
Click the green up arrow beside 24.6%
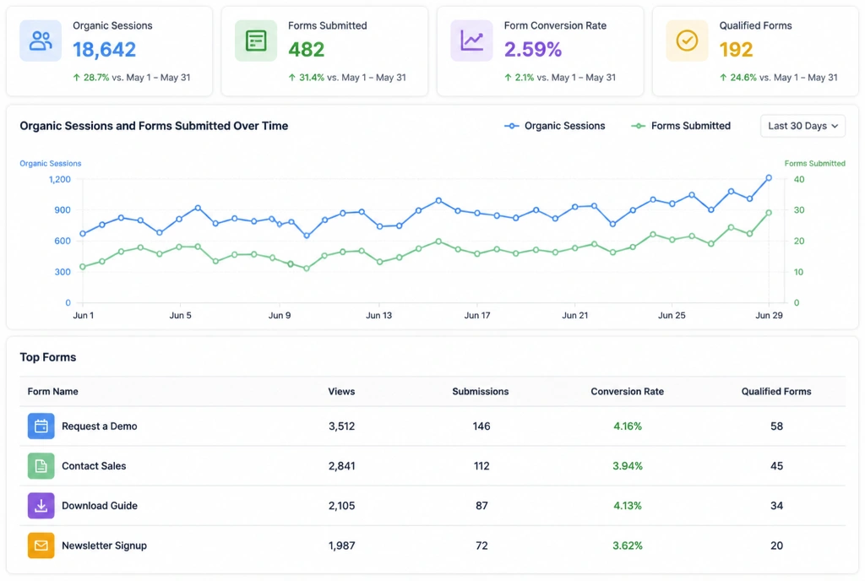click(x=723, y=78)
